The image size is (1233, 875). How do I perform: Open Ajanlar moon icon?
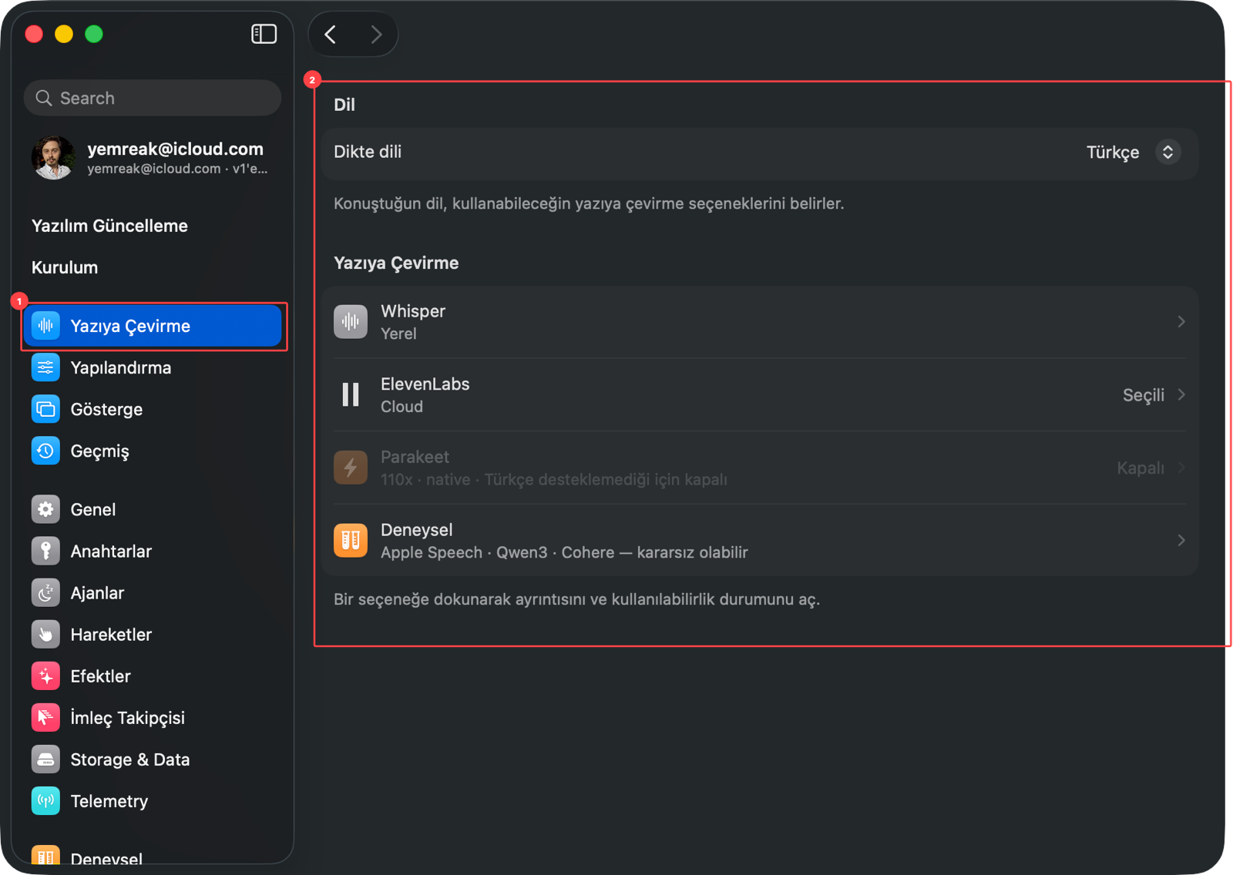(x=45, y=592)
